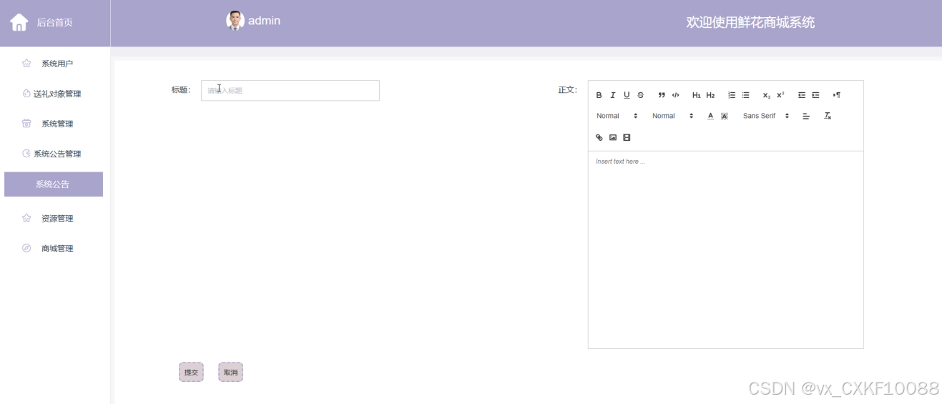The height and width of the screenshot is (404, 942).
Task: Insert a video into the editor
Action: pos(627,137)
